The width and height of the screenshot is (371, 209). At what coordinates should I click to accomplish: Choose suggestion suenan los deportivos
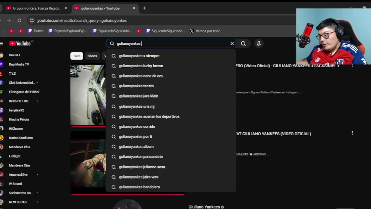[171, 116]
